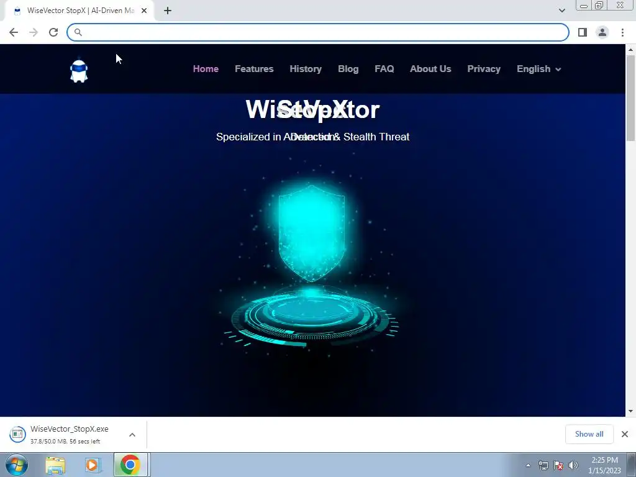Select the WiseVector StopX browser tab
The height and width of the screenshot is (477, 636).
point(79,11)
